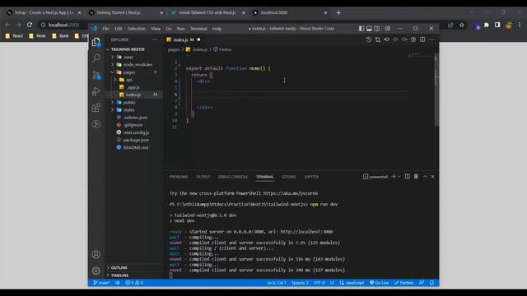The height and width of the screenshot is (296, 527).
Task: Switch to the GITLENS panel tab
Action: coord(289,177)
